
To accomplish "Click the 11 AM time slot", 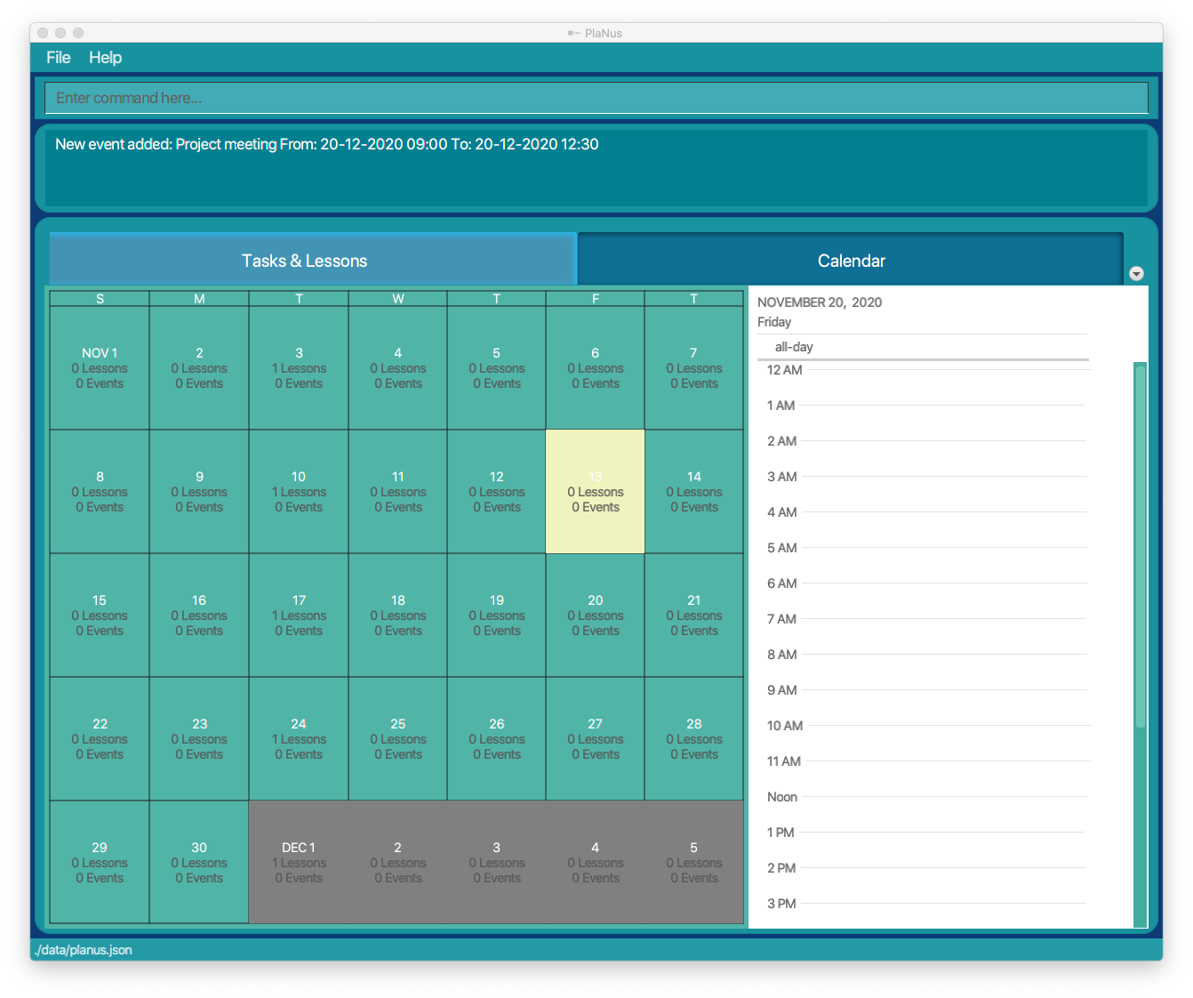I will pos(928,761).
